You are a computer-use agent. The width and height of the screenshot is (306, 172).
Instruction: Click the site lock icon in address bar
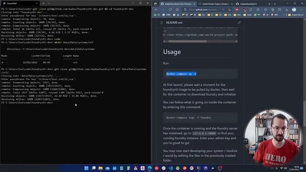[x=185, y=10]
